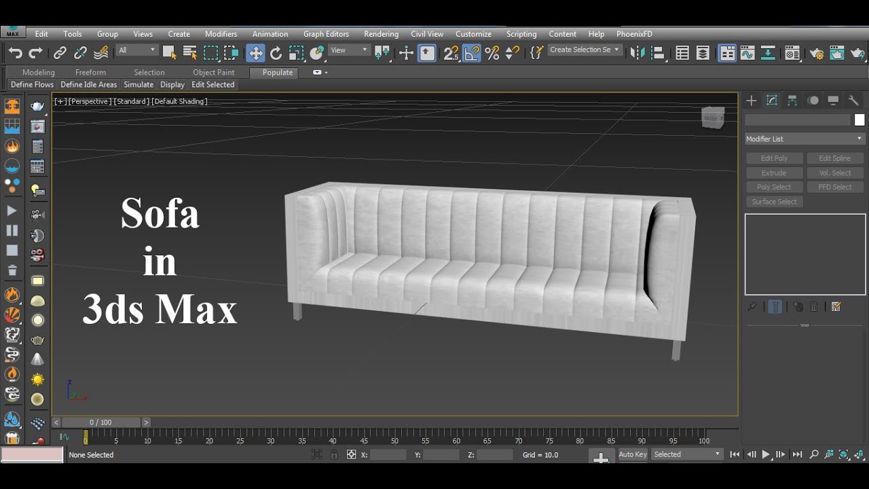Switch to the Hierarchy command panel tab
The width and height of the screenshot is (869, 489).
coord(792,101)
